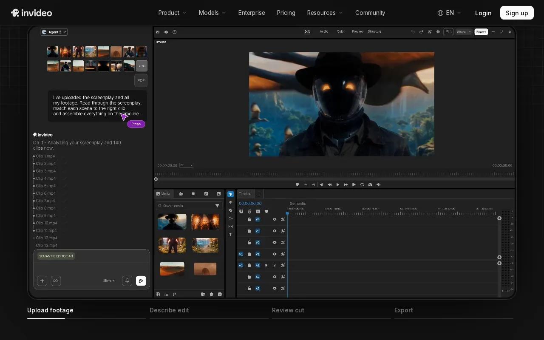
Task: Toggle the lock on track A1
Action: [249, 265]
